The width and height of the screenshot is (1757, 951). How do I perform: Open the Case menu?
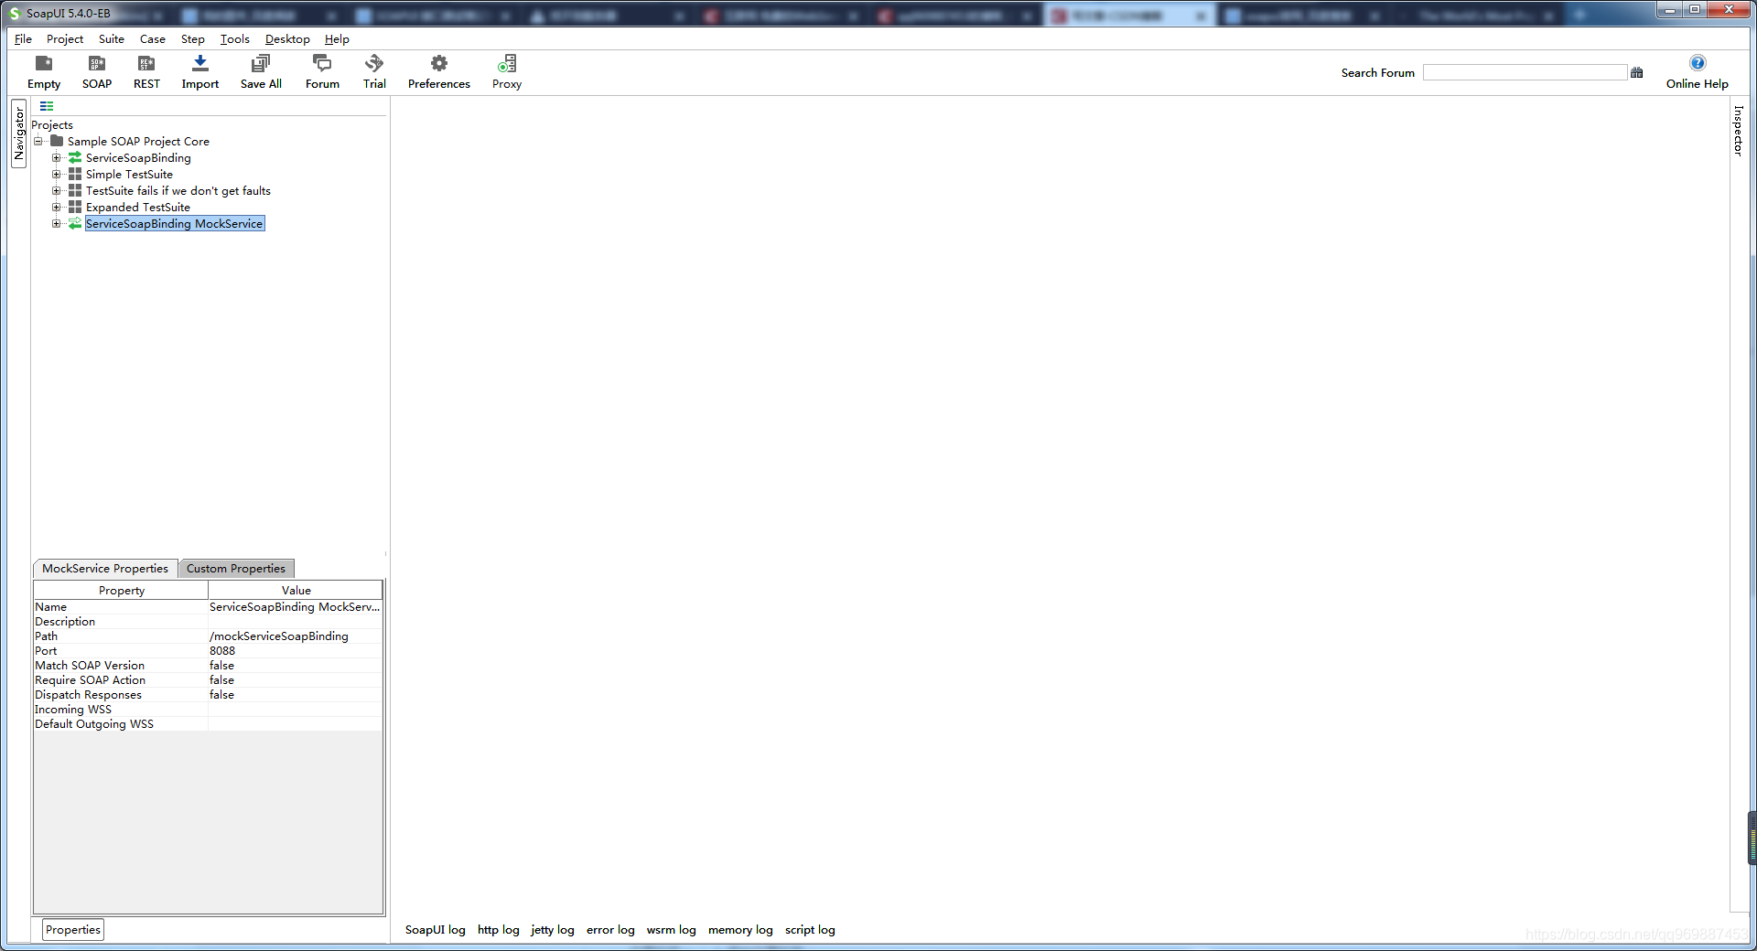(x=153, y=38)
